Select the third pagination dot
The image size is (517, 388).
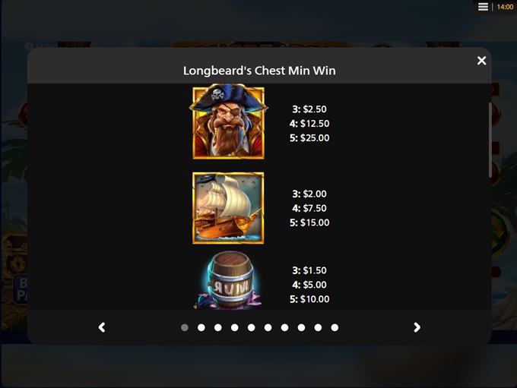pyautogui.click(x=218, y=327)
